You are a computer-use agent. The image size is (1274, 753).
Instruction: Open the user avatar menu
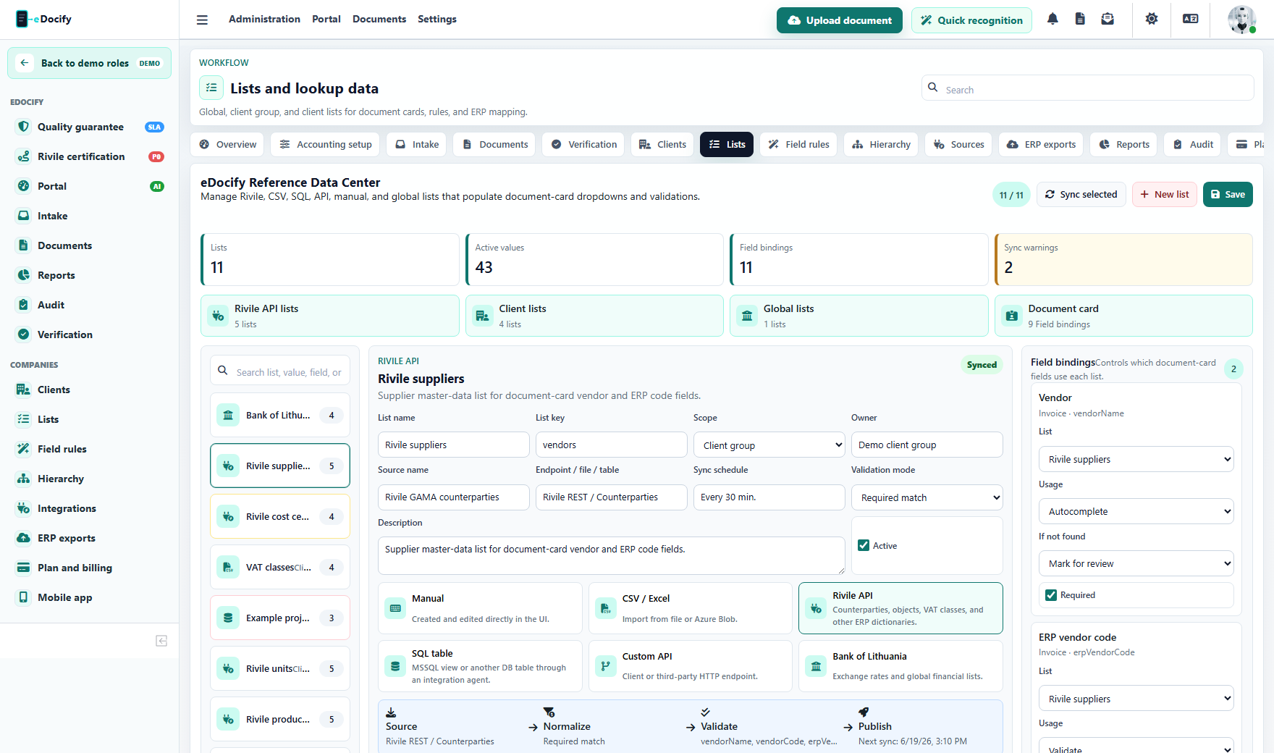[1242, 19]
